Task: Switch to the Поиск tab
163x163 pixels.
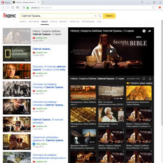Action: [x=23, y=22]
